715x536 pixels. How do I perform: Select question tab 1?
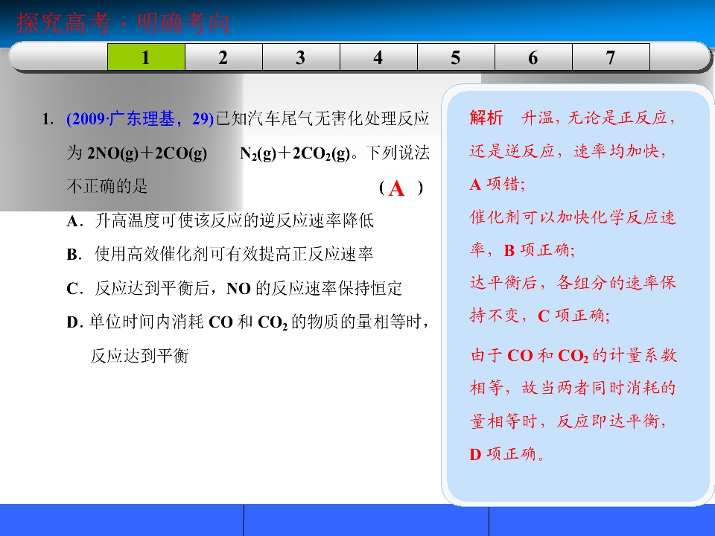click(x=146, y=57)
